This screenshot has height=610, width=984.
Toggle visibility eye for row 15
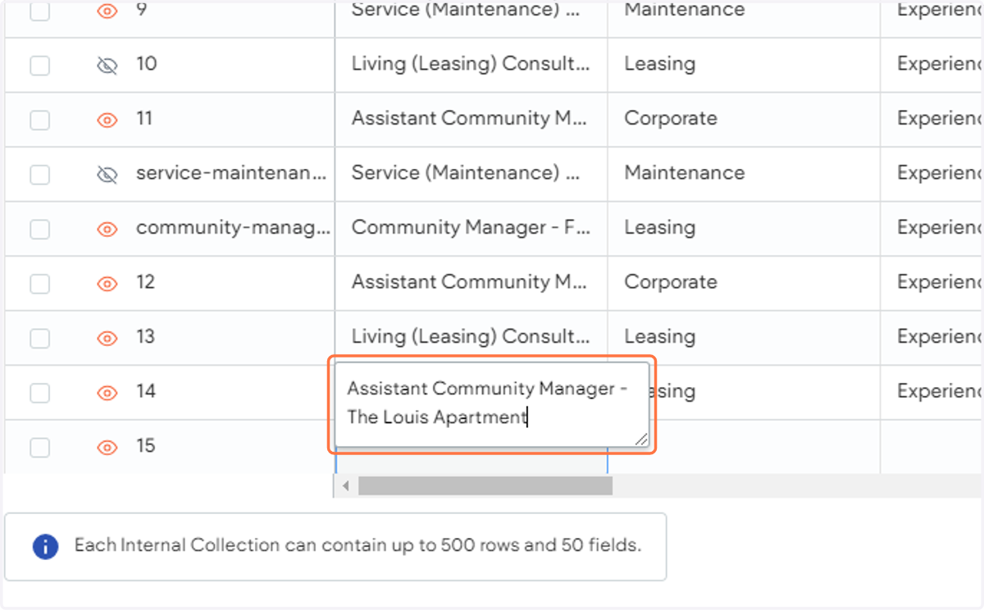coord(107,447)
